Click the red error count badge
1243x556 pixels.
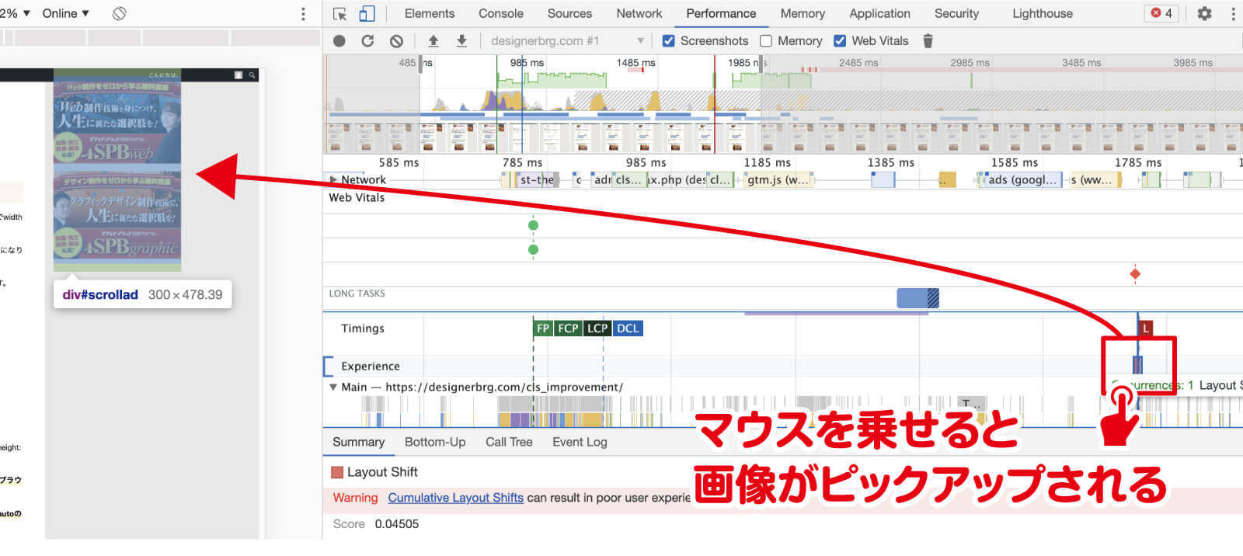point(1162,14)
